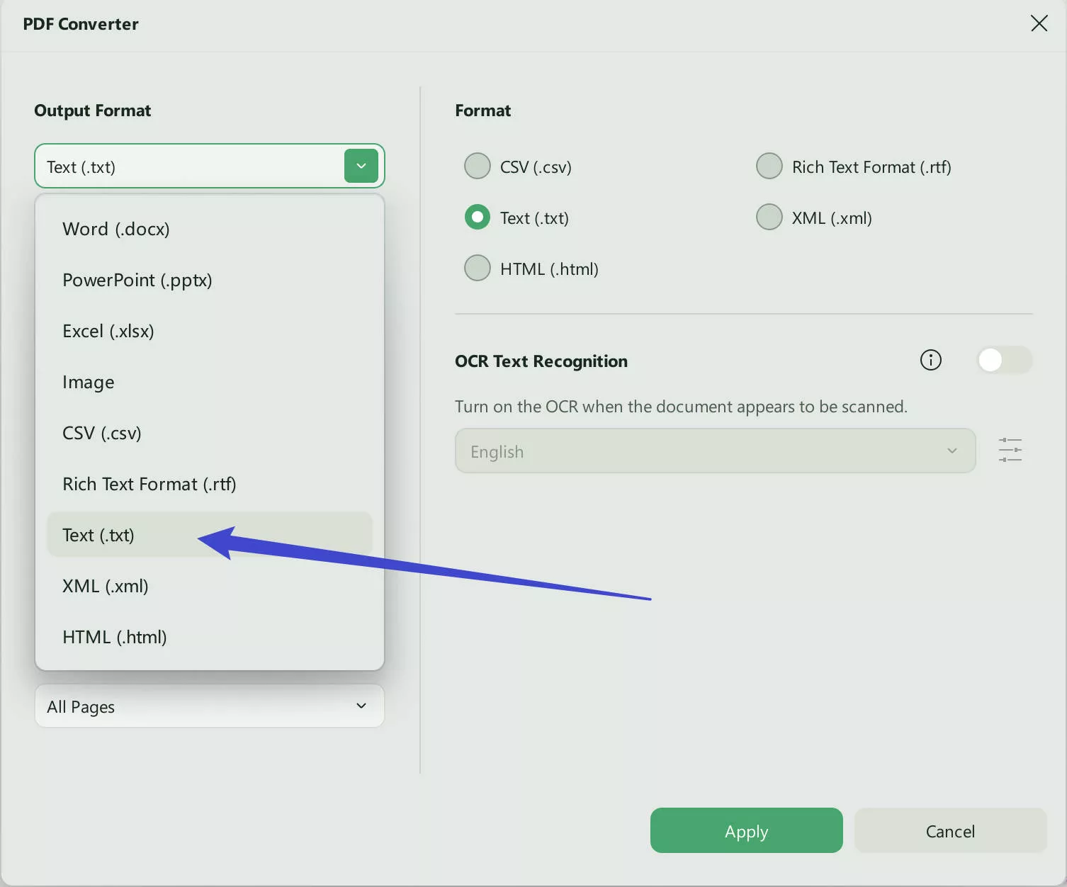Viewport: 1067px width, 887px height.
Task: Select the CSV (.csv) radio button
Action: coord(478,166)
